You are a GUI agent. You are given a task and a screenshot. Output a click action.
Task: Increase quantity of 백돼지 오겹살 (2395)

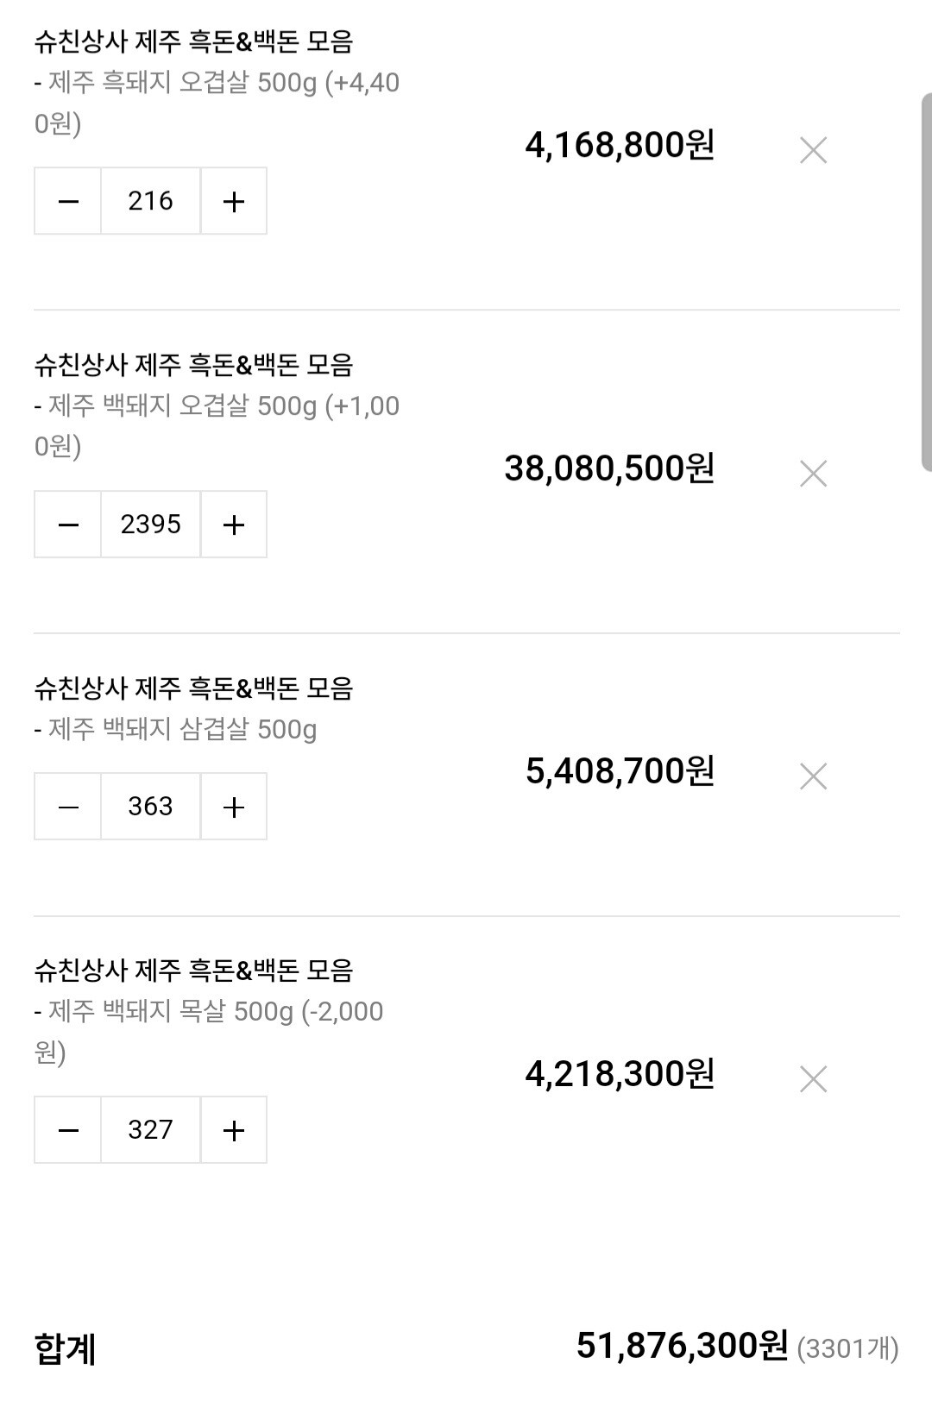[x=234, y=525]
